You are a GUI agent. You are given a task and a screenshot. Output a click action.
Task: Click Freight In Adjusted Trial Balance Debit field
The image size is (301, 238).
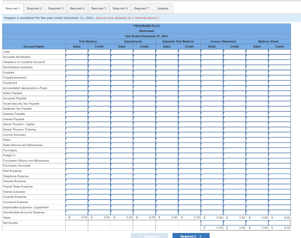167,155
